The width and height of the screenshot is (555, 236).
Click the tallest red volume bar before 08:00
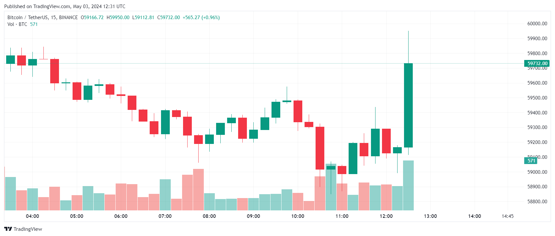click(x=198, y=190)
